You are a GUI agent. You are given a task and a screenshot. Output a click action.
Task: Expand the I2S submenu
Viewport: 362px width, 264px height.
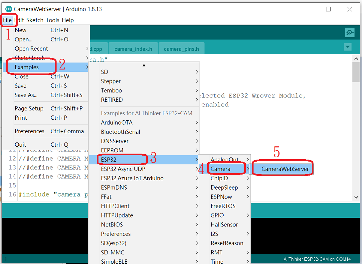224,234
